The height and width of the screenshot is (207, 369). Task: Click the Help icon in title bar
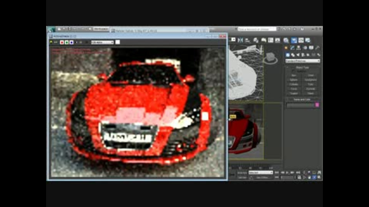302,29
